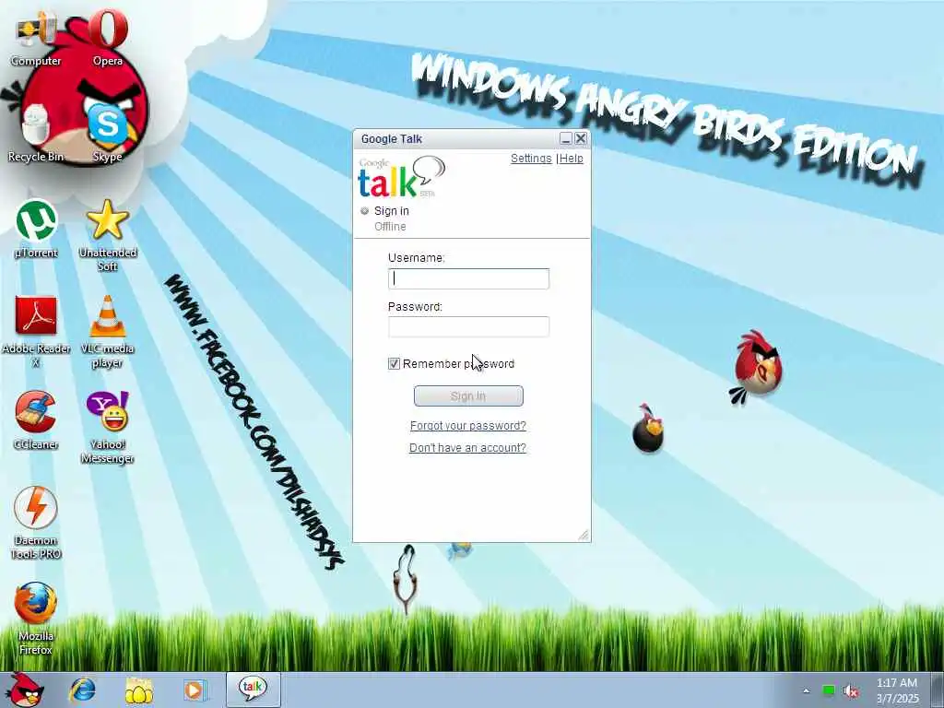The image size is (944, 708).
Task: Open Forgot your password link
Action: (x=467, y=426)
